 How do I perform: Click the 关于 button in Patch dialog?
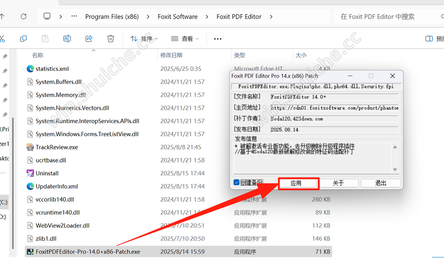(338, 183)
